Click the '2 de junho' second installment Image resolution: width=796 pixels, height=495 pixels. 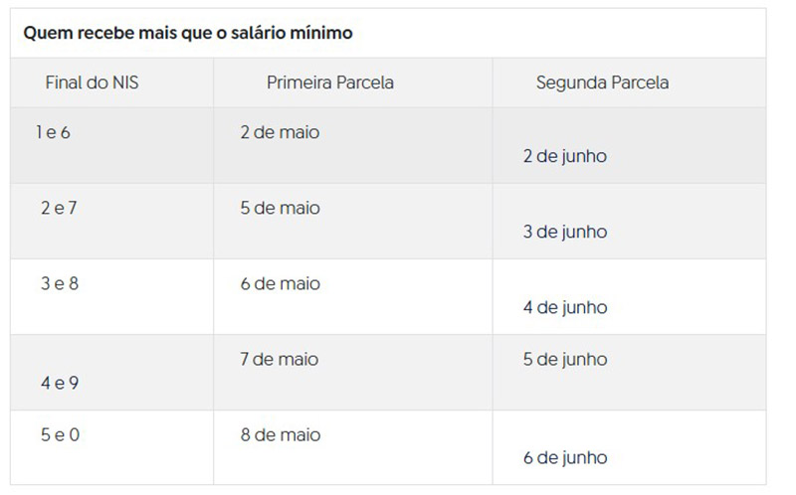coord(564,157)
